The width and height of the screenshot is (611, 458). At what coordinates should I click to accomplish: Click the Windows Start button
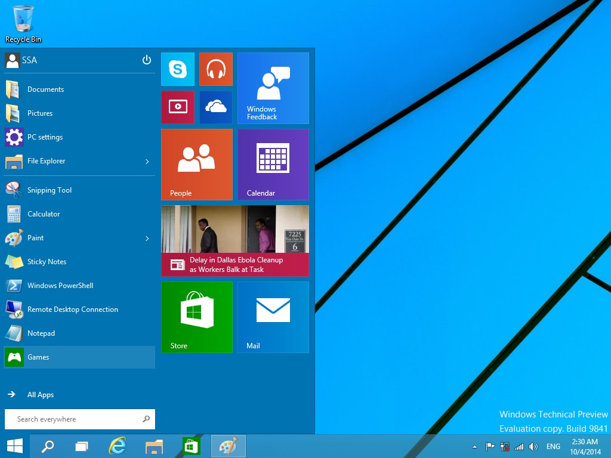[x=15, y=446]
